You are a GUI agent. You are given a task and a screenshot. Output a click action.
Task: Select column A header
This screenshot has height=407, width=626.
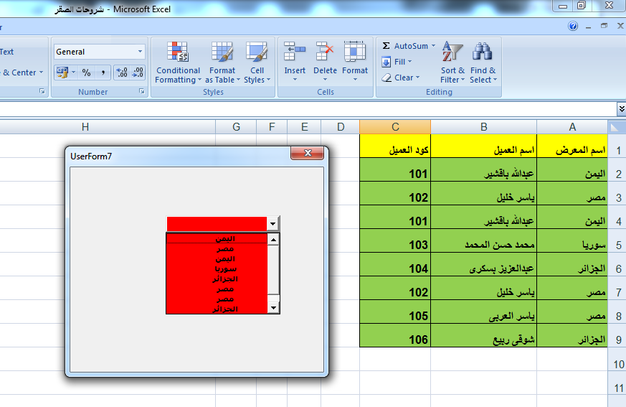[x=572, y=127]
